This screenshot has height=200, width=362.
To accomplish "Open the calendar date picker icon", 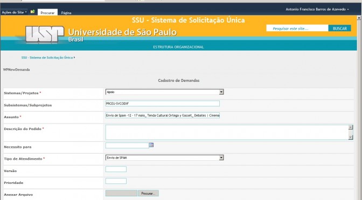I will click(x=151, y=145).
